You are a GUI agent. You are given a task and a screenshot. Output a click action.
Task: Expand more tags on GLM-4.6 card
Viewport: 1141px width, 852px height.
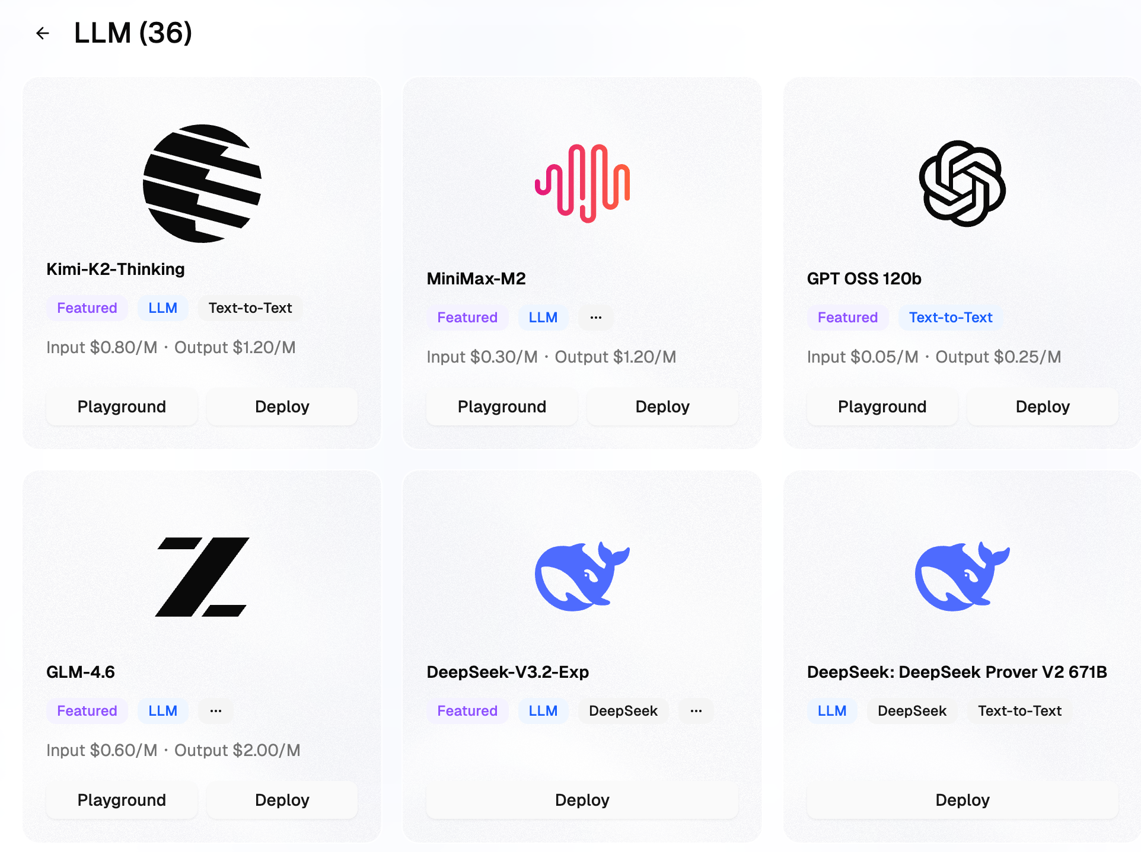click(x=216, y=711)
